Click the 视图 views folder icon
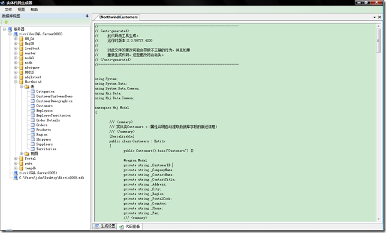The width and height of the screenshot is (386, 233). pos(27,154)
